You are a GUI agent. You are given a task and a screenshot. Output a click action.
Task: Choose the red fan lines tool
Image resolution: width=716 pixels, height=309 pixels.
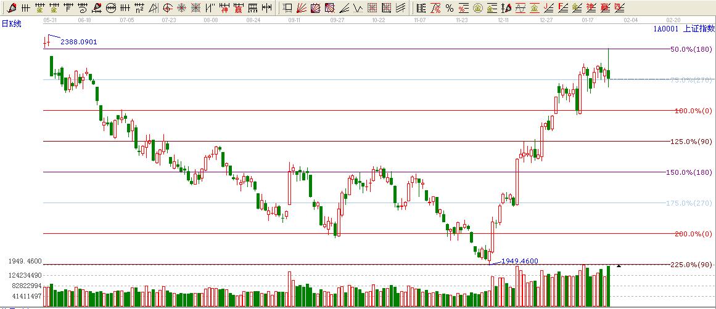(302, 8)
